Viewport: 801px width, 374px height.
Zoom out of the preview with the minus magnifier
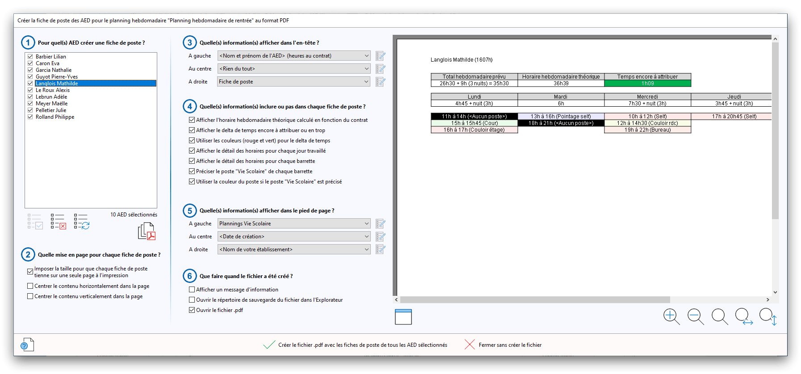tap(695, 316)
